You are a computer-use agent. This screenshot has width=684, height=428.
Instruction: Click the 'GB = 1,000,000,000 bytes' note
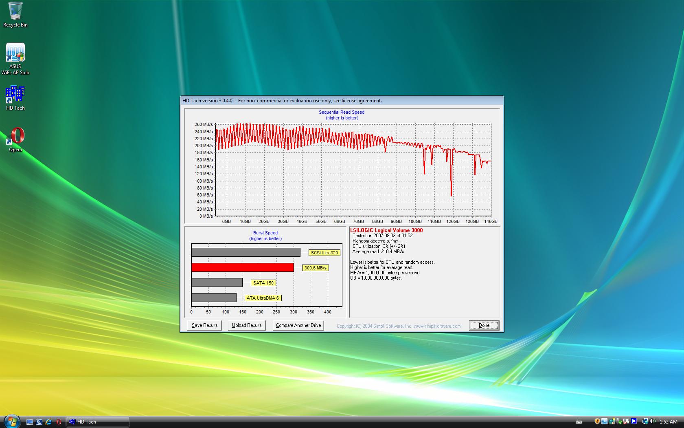pos(376,278)
